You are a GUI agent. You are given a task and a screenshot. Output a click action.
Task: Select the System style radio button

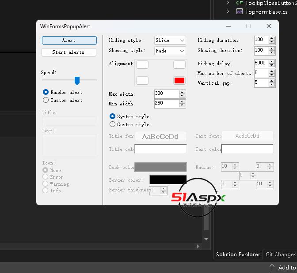tap(113, 116)
